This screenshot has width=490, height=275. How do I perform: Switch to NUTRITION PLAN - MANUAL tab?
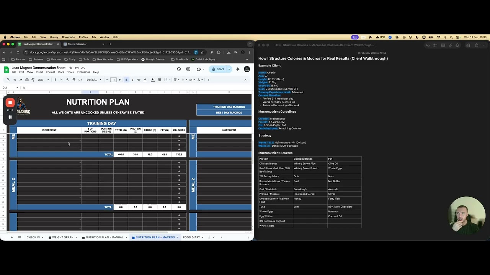click(105, 238)
